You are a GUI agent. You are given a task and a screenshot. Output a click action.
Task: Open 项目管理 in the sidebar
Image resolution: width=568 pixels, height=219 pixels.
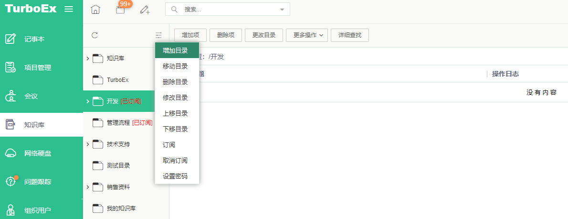[42, 68]
